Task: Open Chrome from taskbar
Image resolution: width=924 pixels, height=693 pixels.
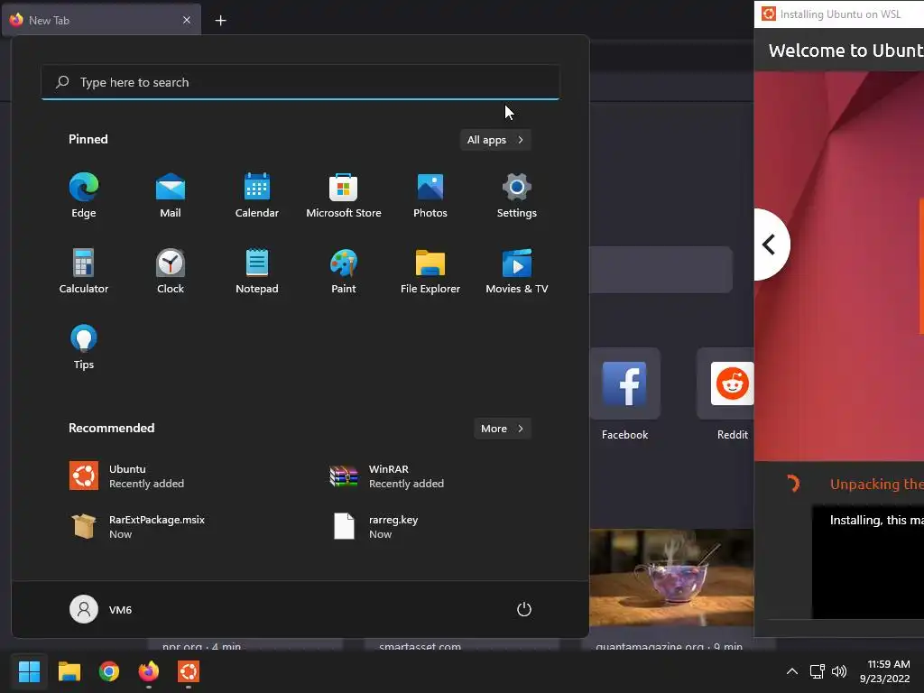Action: point(109,671)
